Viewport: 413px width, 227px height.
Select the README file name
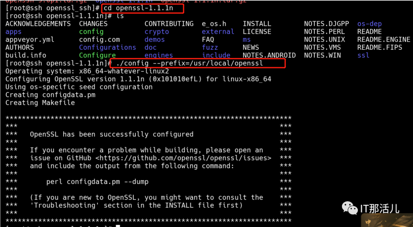pyautogui.click(x=369, y=32)
